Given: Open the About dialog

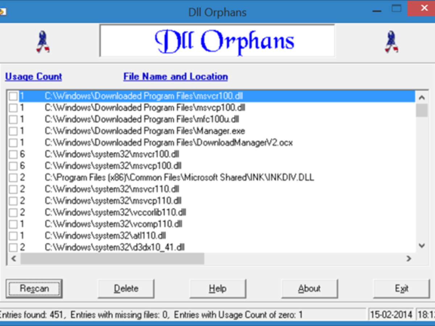Looking at the screenshot, I should [310, 289].
